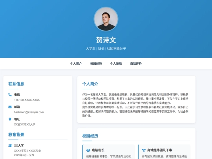Click the 邮箱 label
Image resolution: width=212 pixels, height=159 pixels.
coord(17,107)
